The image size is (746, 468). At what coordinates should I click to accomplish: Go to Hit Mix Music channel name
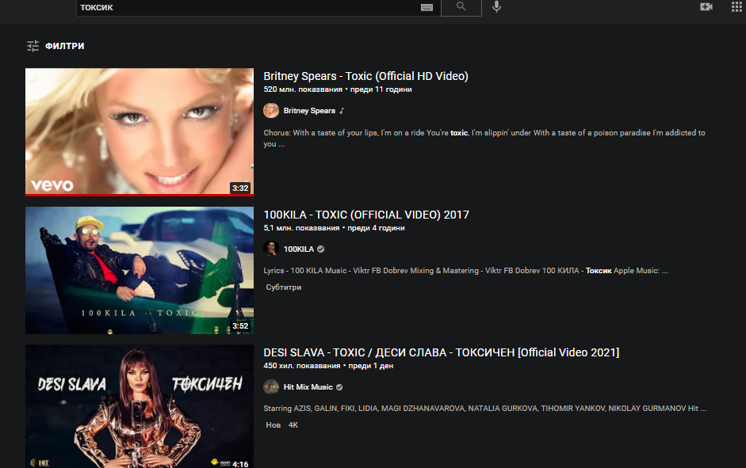click(308, 387)
